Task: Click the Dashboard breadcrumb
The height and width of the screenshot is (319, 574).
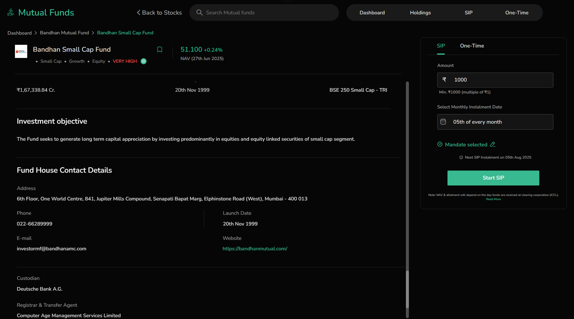Action: (x=19, y=33)
